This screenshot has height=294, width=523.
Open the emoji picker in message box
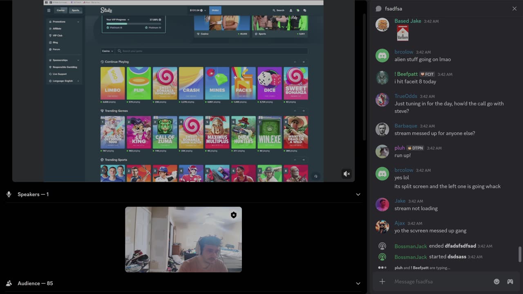point(496,281)
